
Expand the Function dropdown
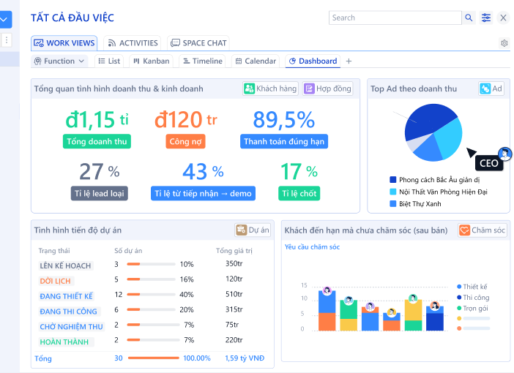click(60, 61)
